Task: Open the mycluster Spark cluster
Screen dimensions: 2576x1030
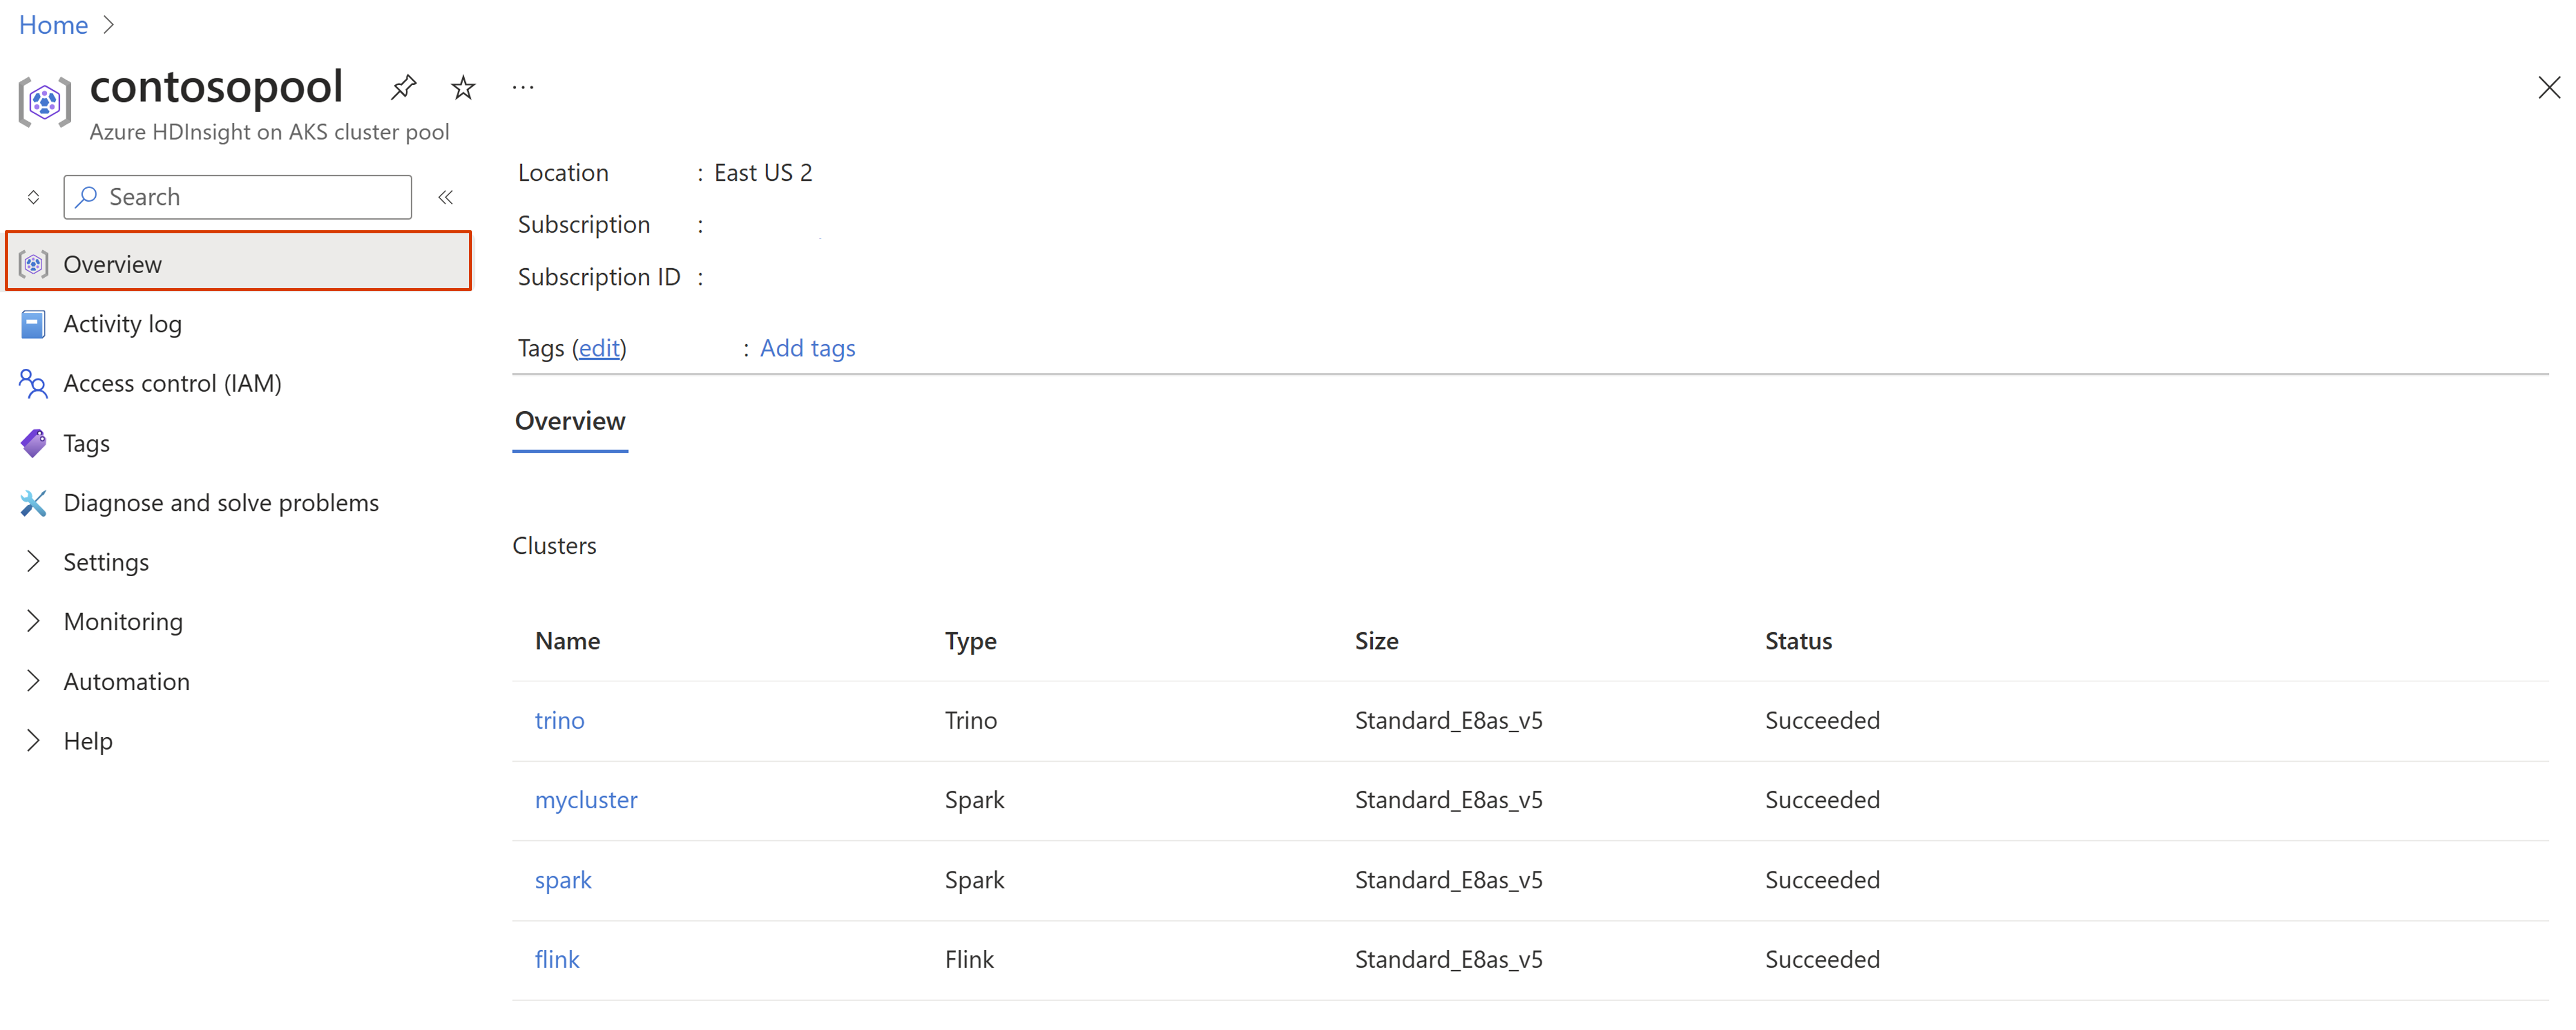Action: (586, 800)
